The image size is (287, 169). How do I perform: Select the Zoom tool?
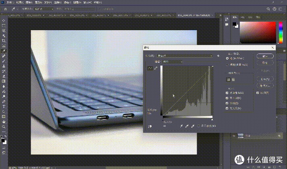point(4,127)
